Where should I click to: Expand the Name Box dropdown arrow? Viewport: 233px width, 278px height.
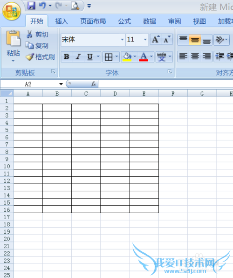(x=61, y=84)
